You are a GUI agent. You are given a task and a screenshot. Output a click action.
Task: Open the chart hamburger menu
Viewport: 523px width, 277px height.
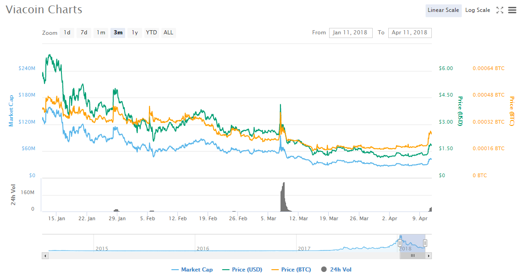point(512,10)
